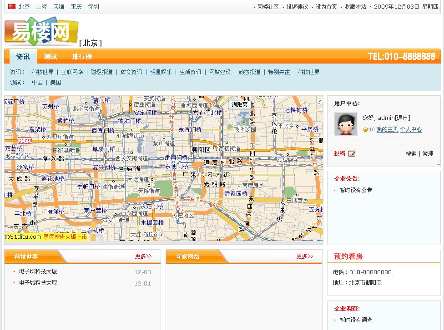Select the 深圳 city link
The width and height of the screenshot is (444, 330).
click(x=93, y=6)
